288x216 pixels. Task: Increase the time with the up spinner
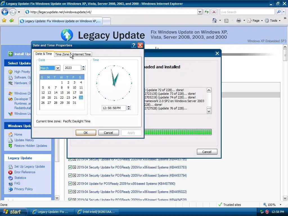coord(129,107)
